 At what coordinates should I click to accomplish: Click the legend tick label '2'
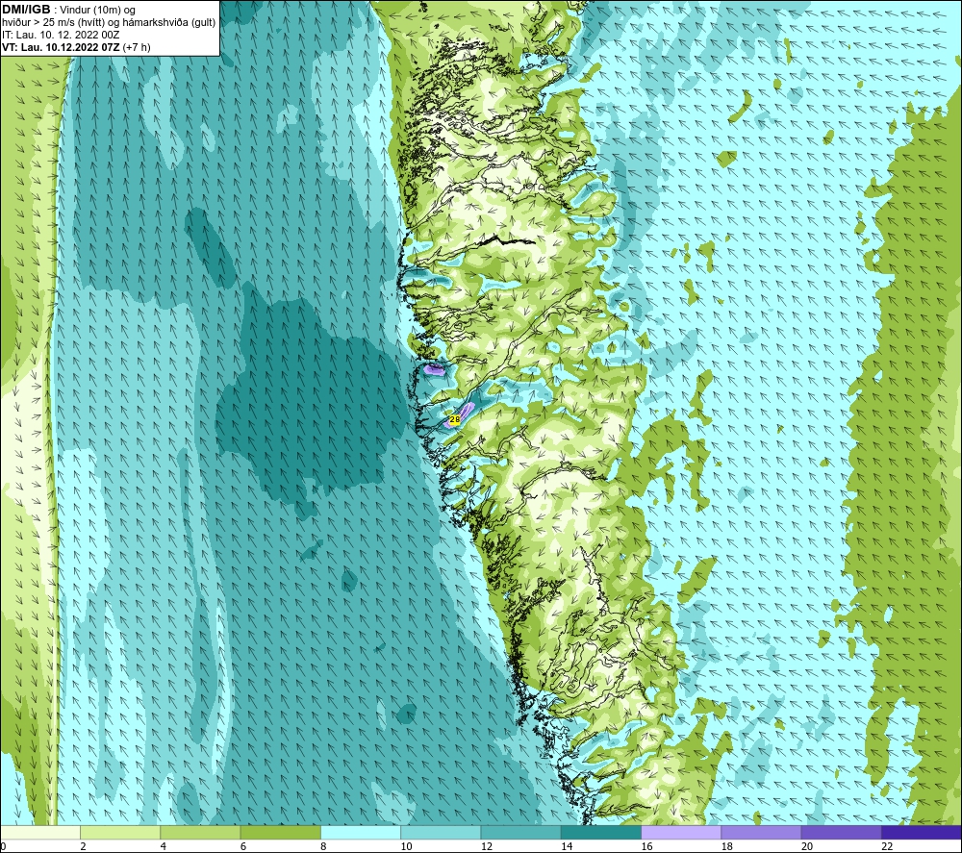pos(83,846)
